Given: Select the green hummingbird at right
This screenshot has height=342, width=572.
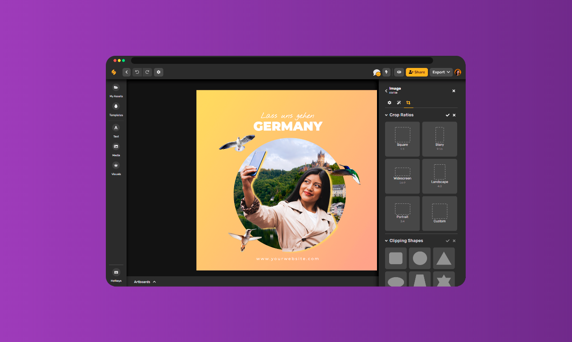Looking at the screenshot, I should (347, 174).
